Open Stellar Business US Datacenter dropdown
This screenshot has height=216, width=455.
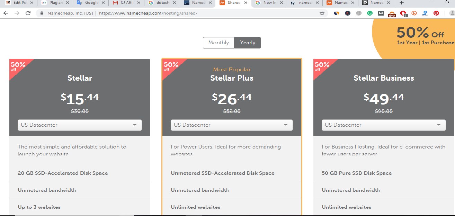(384, 125)
